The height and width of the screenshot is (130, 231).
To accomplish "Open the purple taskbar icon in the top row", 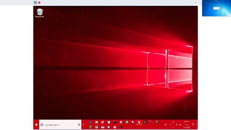I will pyautogui.click(x=133, y=122).
